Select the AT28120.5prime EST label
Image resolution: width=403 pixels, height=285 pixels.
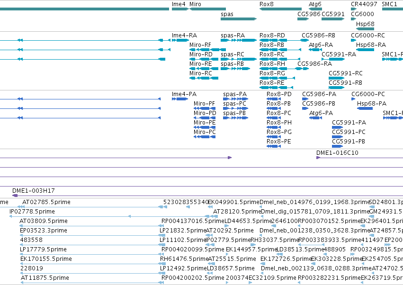[x=237, y=212]
